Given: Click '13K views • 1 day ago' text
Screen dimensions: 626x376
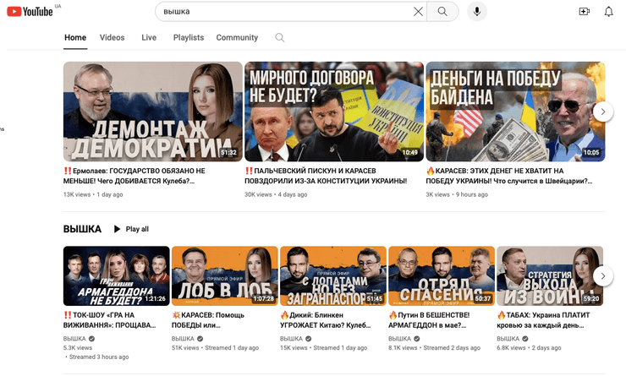Looking at the screenshot, I should point(93,194).
